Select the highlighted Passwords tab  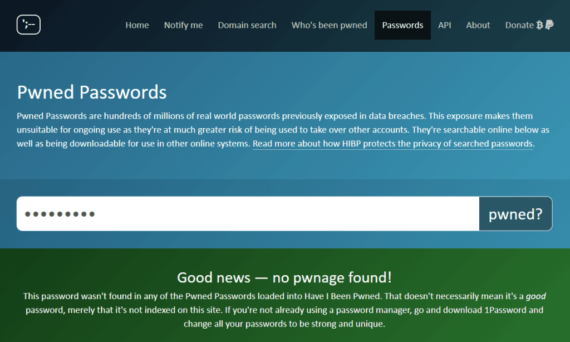click(402, 25)
